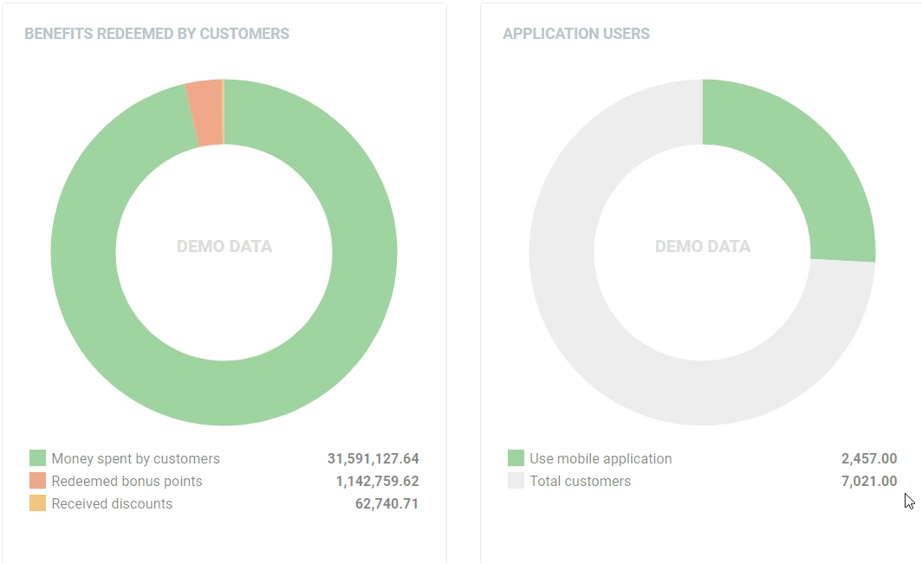Toggle the Money spent by customers legend label
The width and height of the screenshot is (922, 564).
[135, 458]
